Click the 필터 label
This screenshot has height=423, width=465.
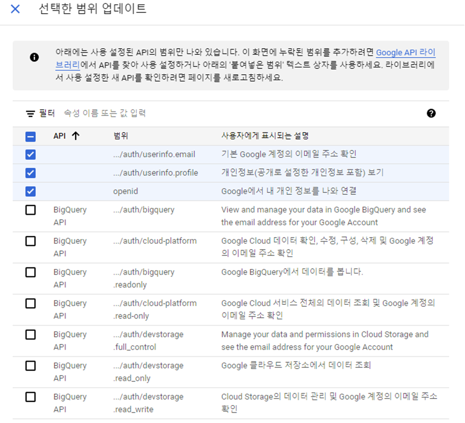(47, 113)
